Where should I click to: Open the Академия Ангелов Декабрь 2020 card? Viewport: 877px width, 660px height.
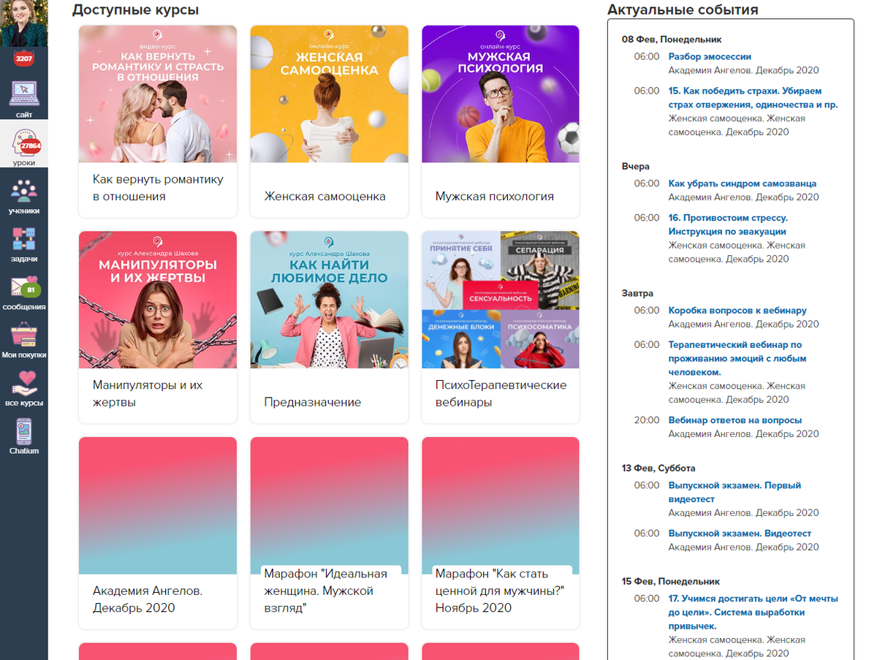click(157, 532)
